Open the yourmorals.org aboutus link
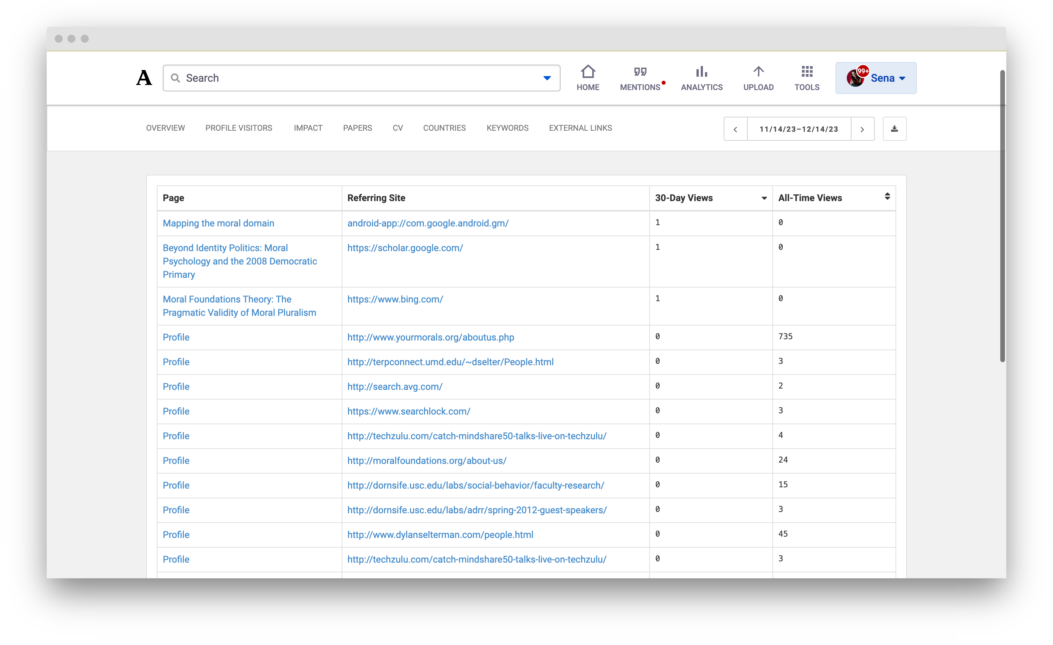 click(430, 337)
